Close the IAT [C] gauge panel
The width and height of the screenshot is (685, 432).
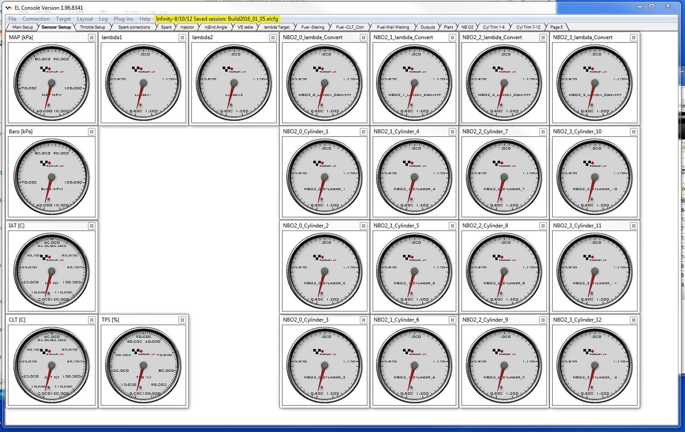tap(92, 226)
